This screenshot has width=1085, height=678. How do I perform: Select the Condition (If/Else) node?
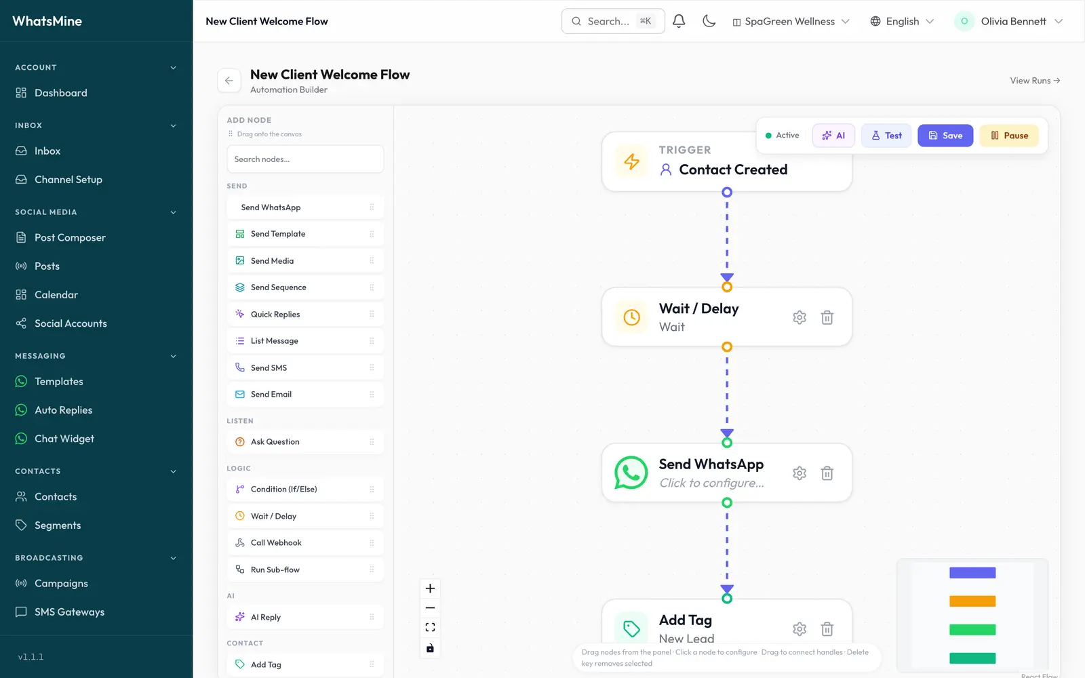coord(305,490)
